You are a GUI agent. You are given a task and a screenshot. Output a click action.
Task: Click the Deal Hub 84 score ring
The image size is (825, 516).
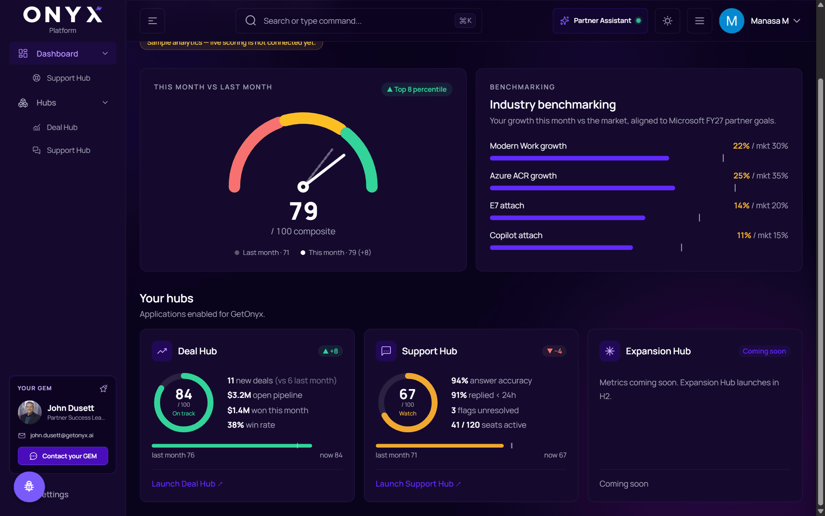[184, 402]
